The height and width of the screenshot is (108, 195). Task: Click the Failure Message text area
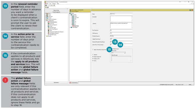[x=121, y=59]
